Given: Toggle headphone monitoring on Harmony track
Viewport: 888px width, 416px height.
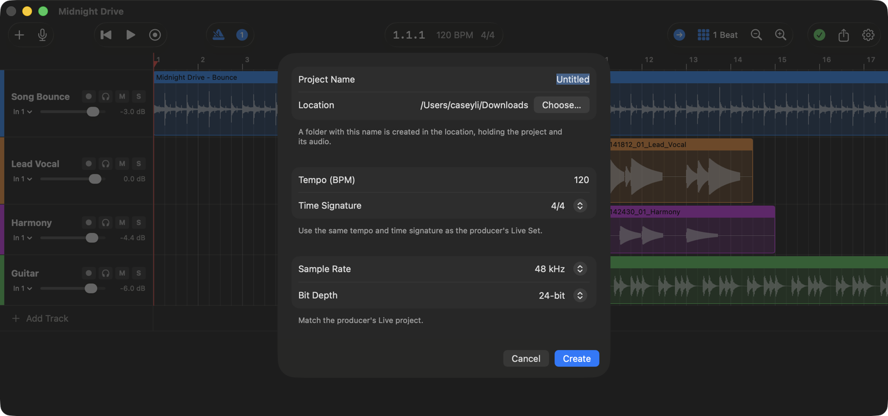Looking at the screenshot, I should (105, 222).
